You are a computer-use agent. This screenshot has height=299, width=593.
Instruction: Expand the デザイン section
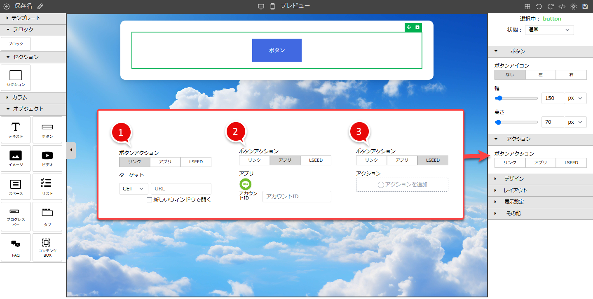(x=514, y=179)
